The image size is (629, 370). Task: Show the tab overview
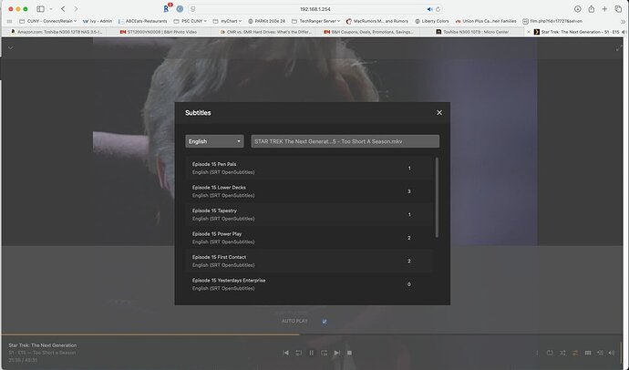[x=618, y=9]
